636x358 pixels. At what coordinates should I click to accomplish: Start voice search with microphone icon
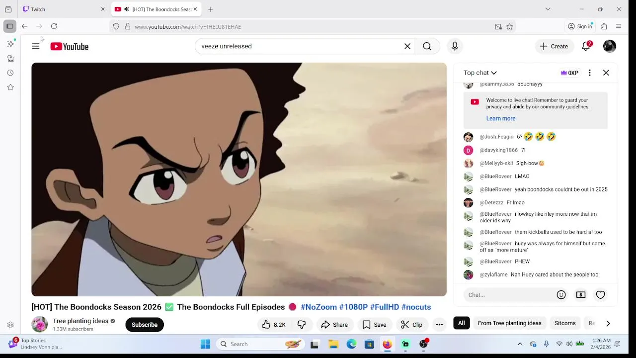point(455,46)
